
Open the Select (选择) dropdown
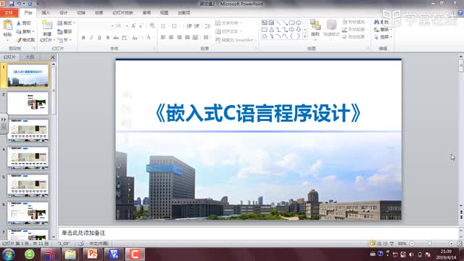pos(384,37)
